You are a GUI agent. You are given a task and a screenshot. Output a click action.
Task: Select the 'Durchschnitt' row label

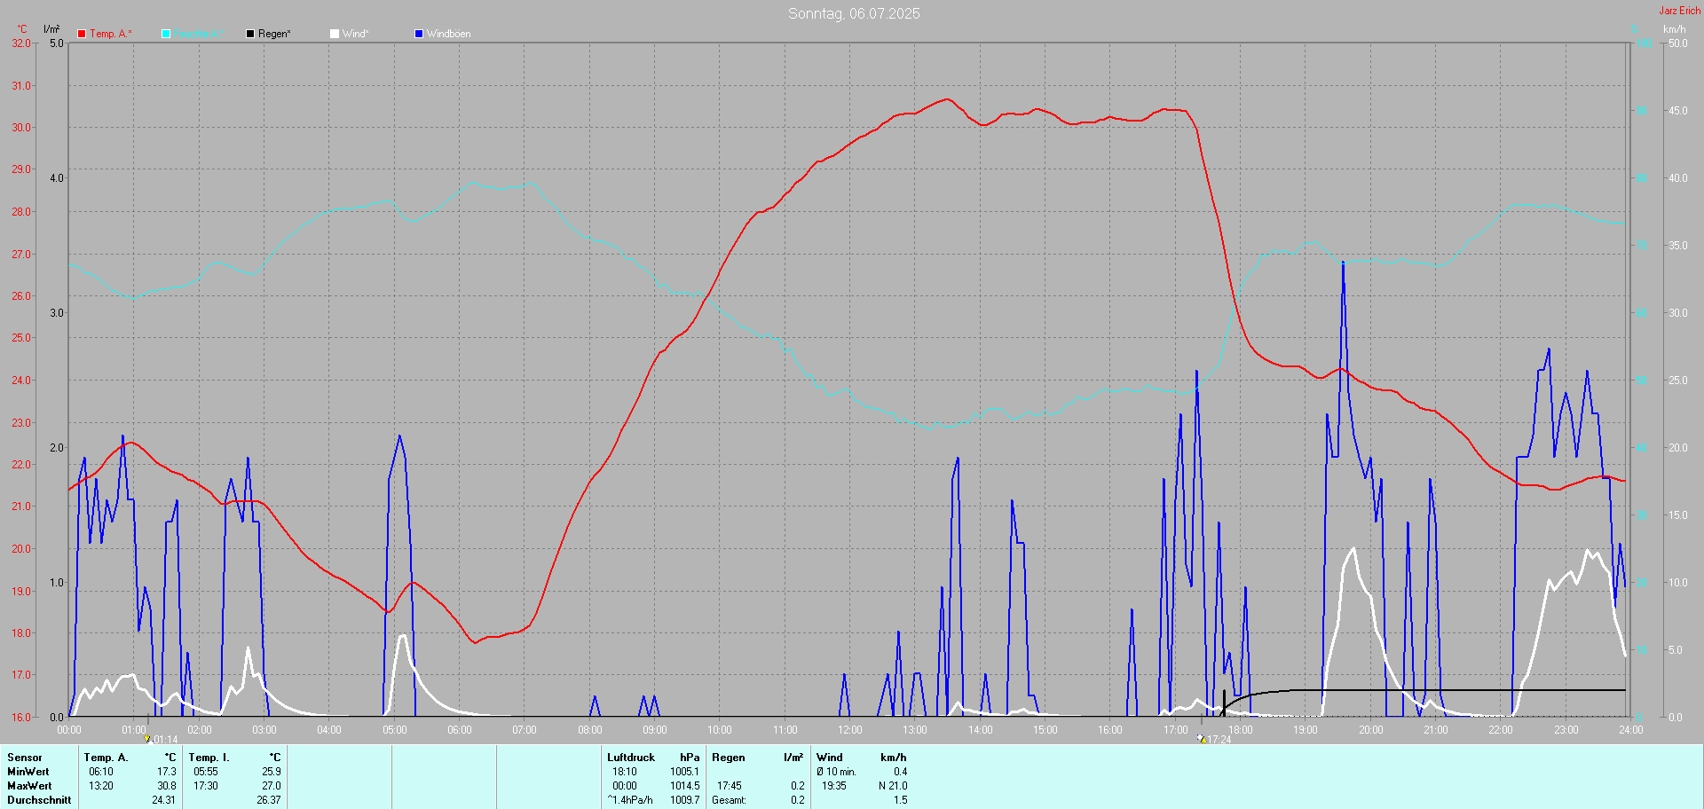[39, 800]
